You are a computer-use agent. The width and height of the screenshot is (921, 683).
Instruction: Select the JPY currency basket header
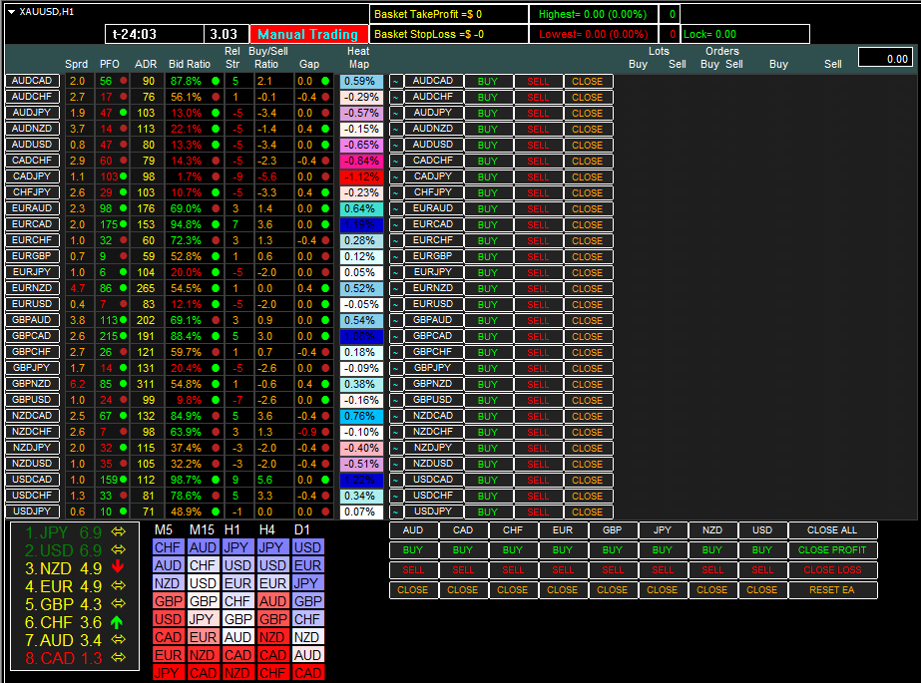pos(663,529)
